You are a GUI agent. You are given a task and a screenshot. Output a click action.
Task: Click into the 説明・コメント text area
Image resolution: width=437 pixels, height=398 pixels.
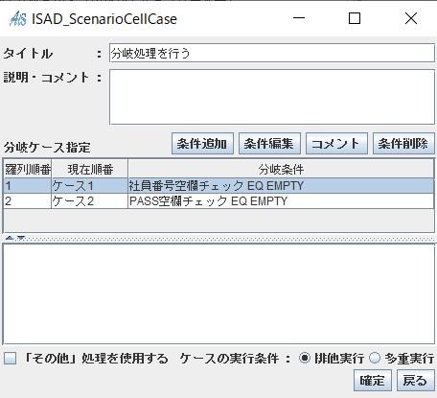pyautogui.click(x=272, y=97)
